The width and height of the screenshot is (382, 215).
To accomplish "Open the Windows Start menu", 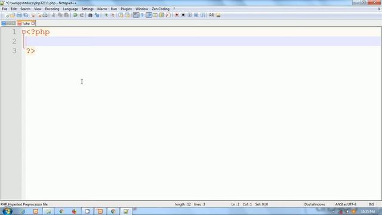I will click(x=7, y=211).
